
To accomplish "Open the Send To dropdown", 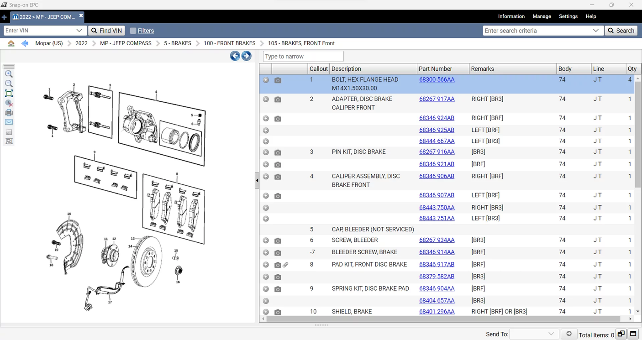I will pyautogui.click(x=551, y=334).
